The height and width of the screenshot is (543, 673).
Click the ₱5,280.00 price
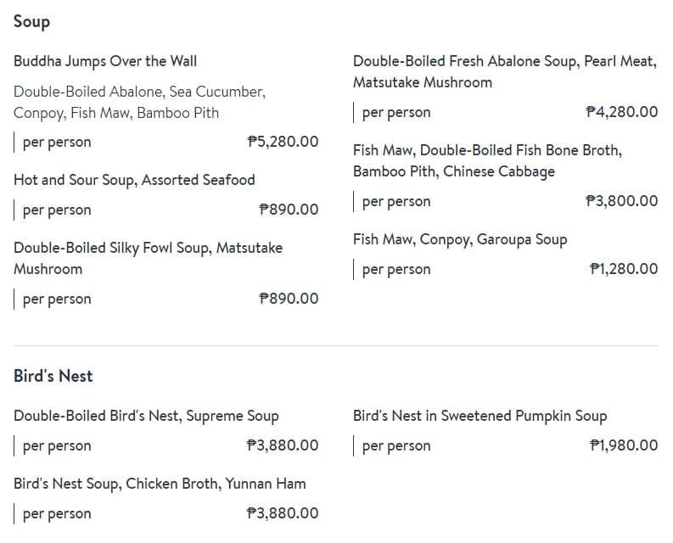pyautogui.click(x=283, y=142)
